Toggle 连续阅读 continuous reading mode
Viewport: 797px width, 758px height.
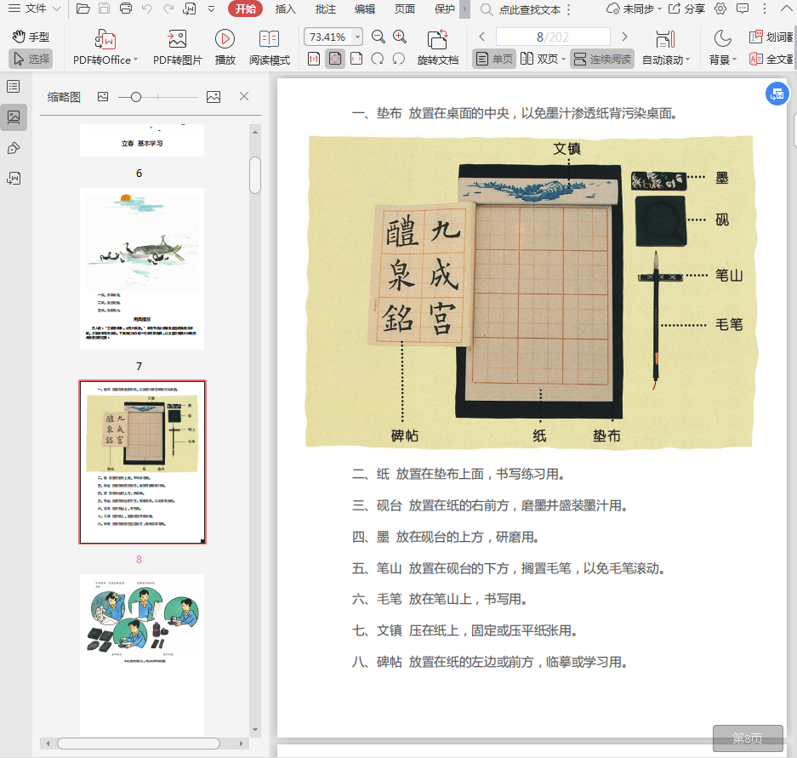pyautogui.click(x=602, y=60)
